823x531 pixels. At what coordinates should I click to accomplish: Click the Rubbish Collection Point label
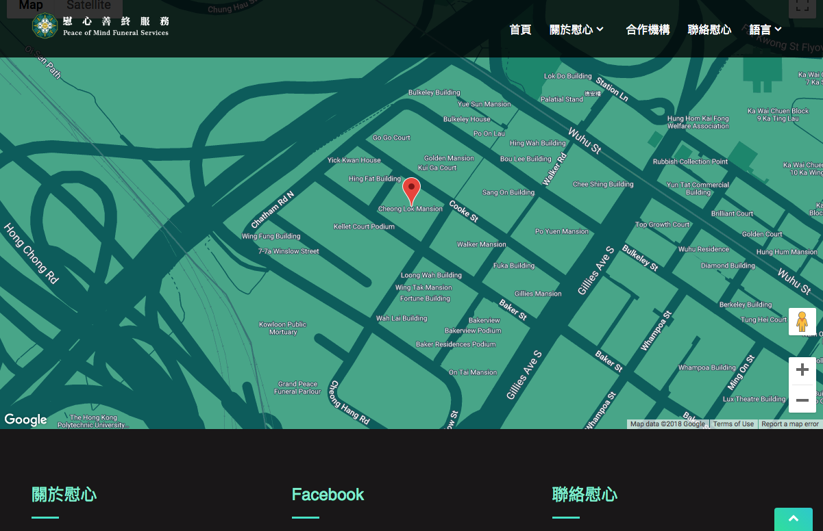[x=690, y=161]
